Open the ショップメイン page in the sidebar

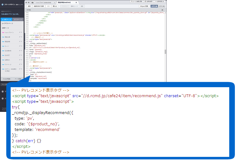(x=9, y=32)
